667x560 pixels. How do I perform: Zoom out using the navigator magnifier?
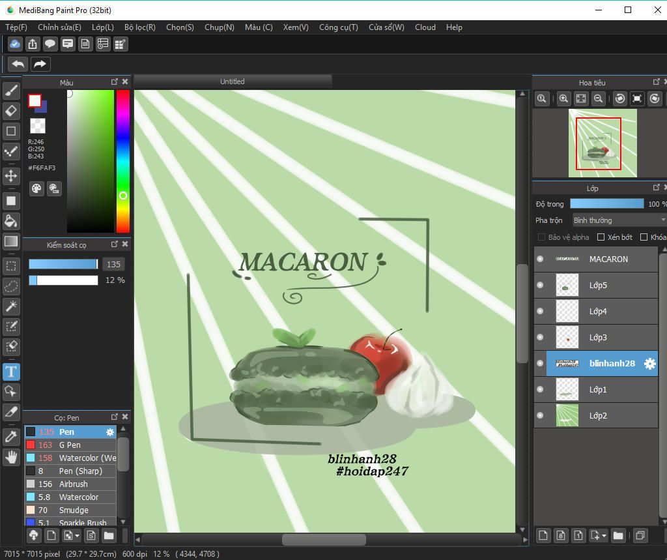(x=599, y=99)
